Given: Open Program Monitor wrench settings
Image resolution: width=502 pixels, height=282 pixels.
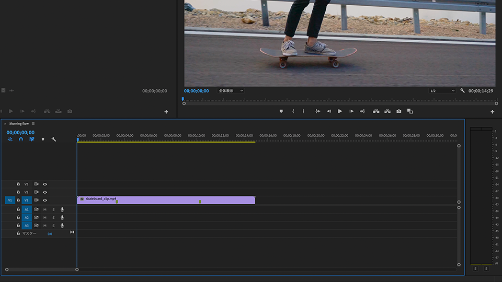Looking at the screenshot, I should pos(462,91).
